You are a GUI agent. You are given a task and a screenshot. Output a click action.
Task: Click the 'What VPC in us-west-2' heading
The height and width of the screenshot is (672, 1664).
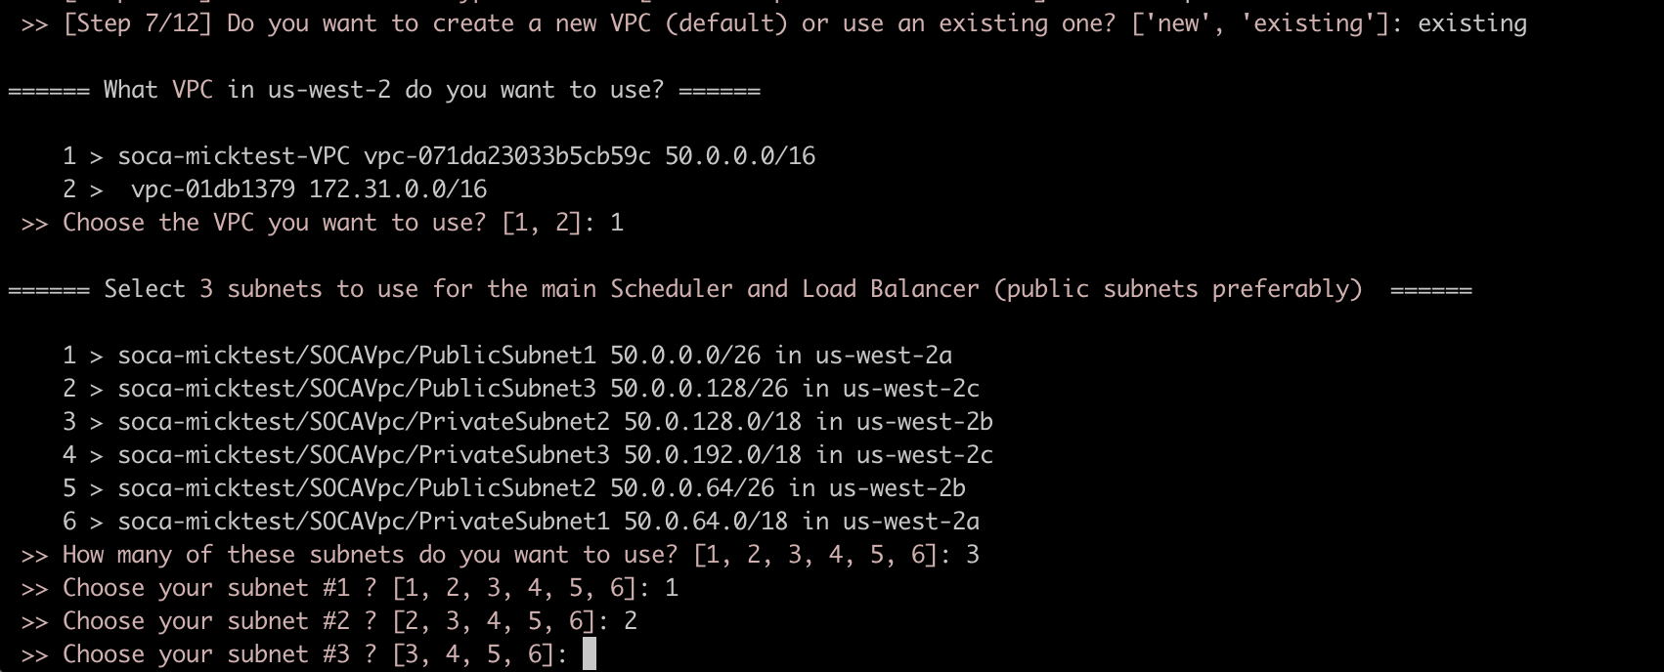click(x=383, y=90)
